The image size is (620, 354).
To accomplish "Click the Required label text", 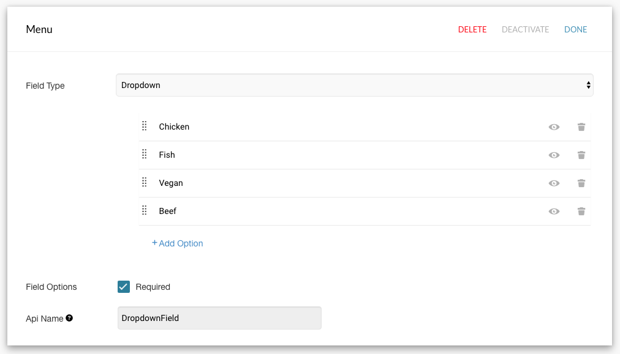I will 153,287.
